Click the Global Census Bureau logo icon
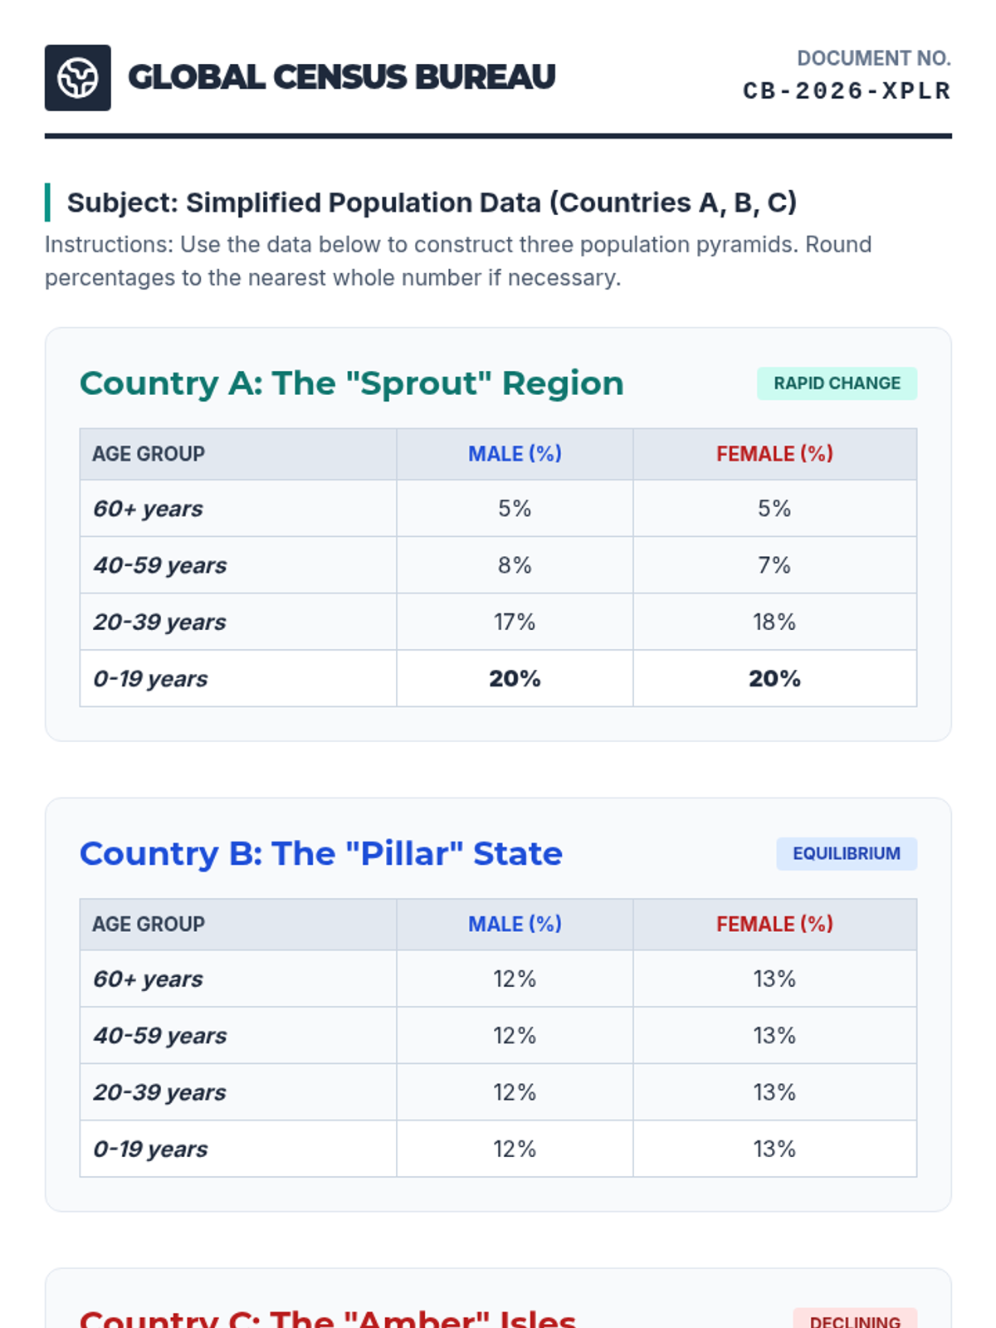 click(77, 78)
